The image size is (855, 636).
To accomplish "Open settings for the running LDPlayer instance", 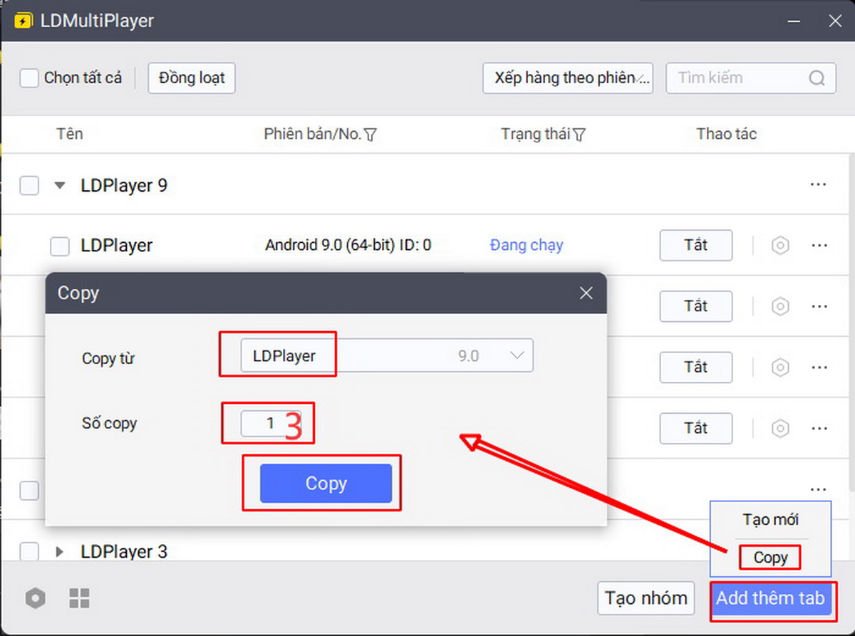I will 780,245.
